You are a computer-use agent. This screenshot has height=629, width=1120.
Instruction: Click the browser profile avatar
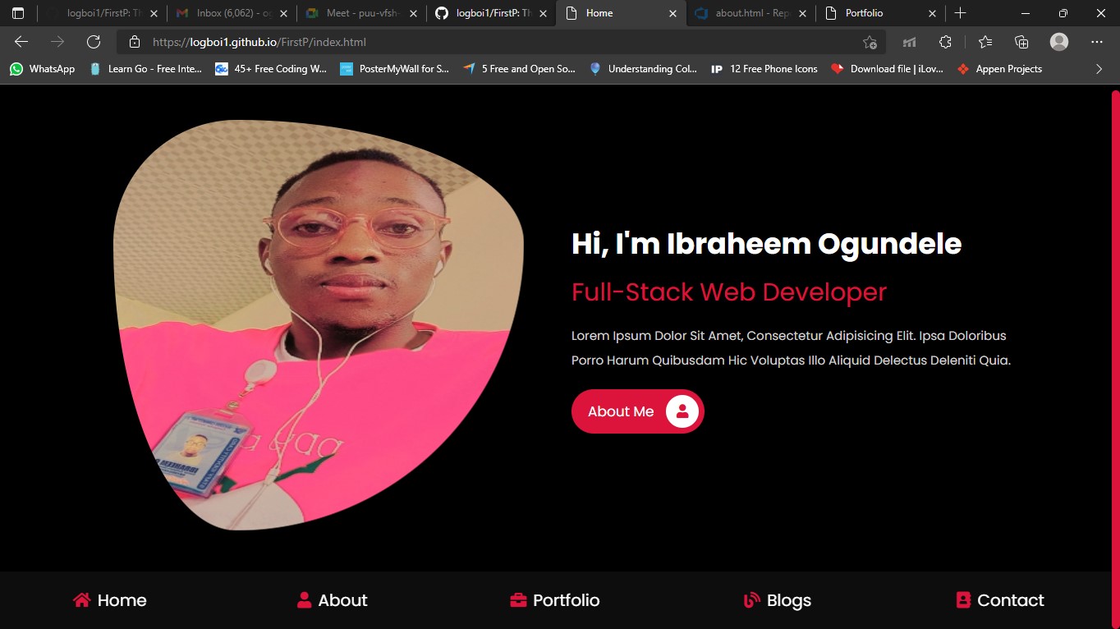[x=1058, y=41]
